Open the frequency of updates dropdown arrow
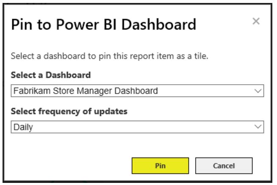This screenshot has width=277, height=185. pyautogui.click(x=257, y=127)
